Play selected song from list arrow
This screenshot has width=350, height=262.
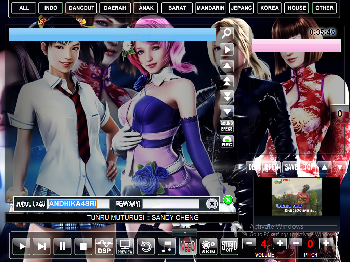[227, 49]
